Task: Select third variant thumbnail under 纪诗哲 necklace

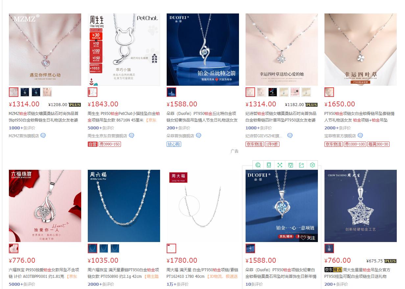Action: pos(273,92)
